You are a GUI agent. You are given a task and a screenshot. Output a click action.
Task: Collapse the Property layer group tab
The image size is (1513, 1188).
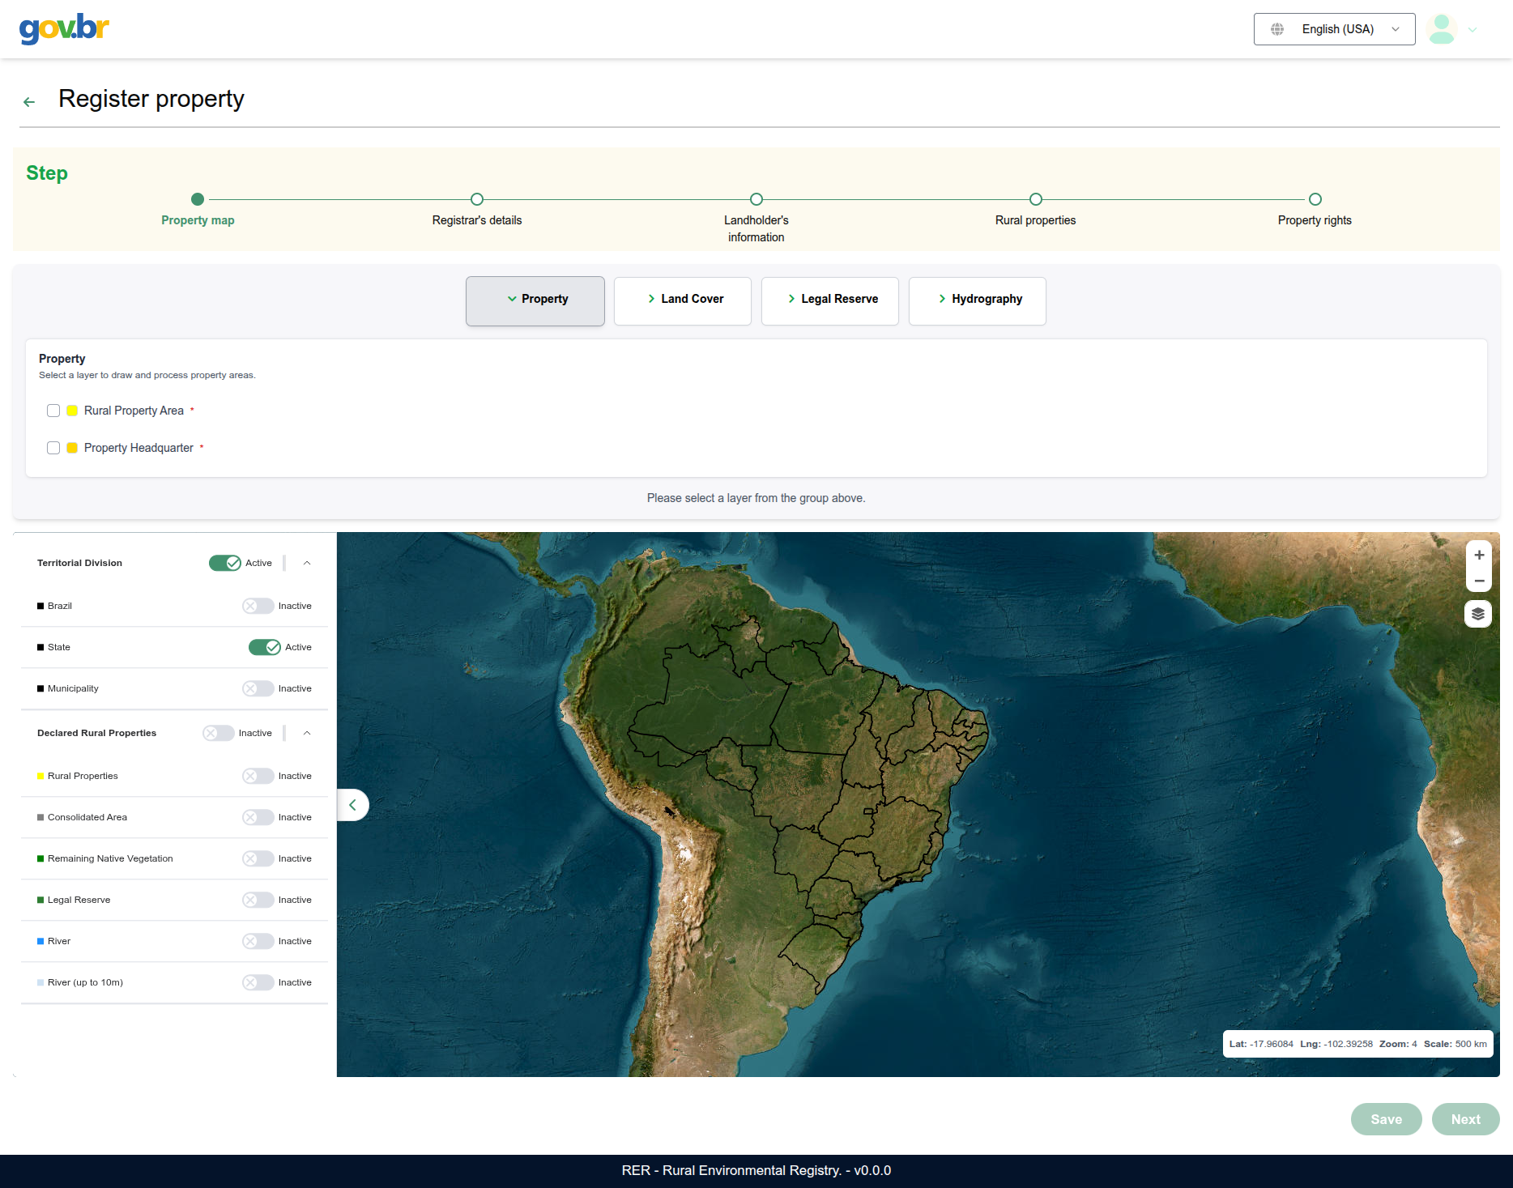[x=535, y=301]
